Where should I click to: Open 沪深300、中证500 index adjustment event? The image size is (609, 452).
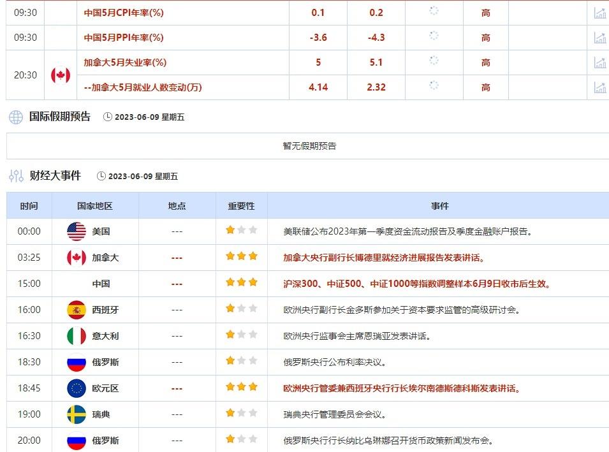tap(417, 284)
